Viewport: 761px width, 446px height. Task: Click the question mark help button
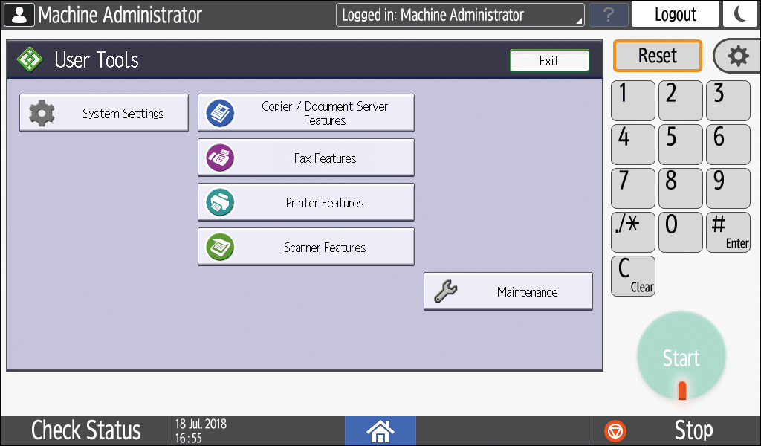pos(608,15)
